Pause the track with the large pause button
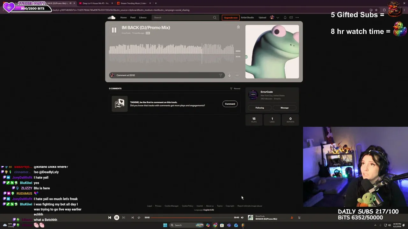408x229 pixels. (x=114, y=30)
